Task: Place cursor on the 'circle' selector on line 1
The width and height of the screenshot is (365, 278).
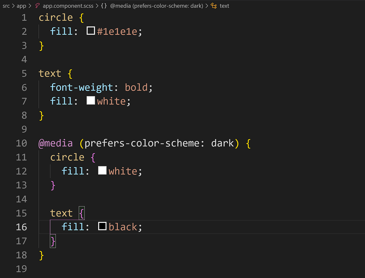Action: click(56, 17)
